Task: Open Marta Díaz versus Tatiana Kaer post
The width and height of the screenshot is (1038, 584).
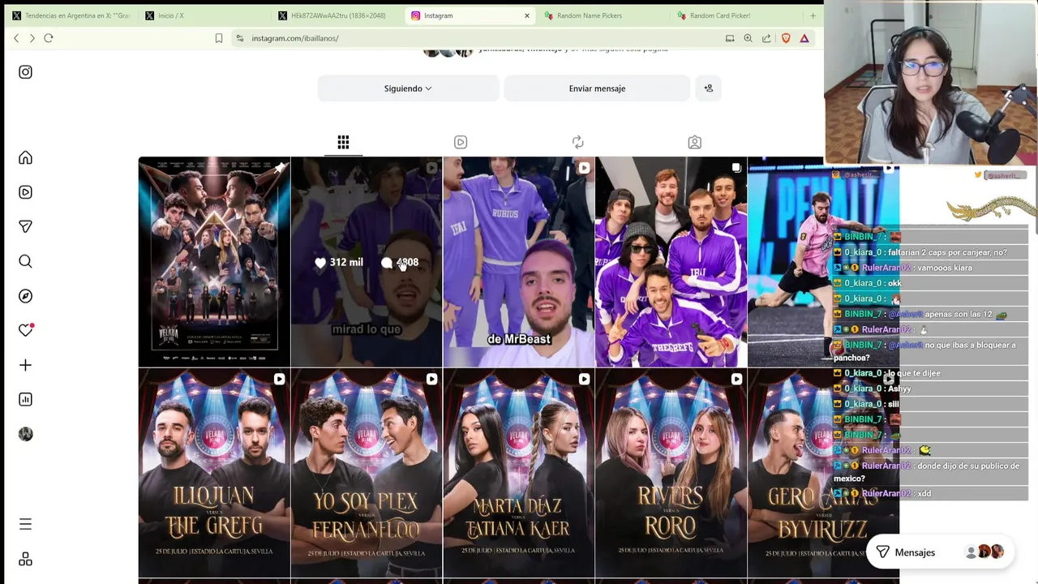Action: pyautogui.click(x=519, y=473)
